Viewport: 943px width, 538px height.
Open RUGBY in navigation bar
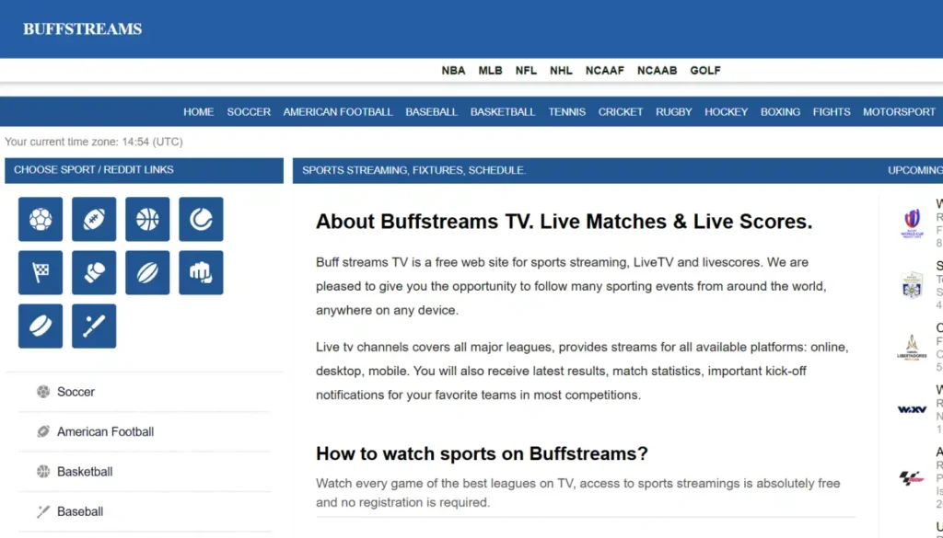[x=673, y=111]
